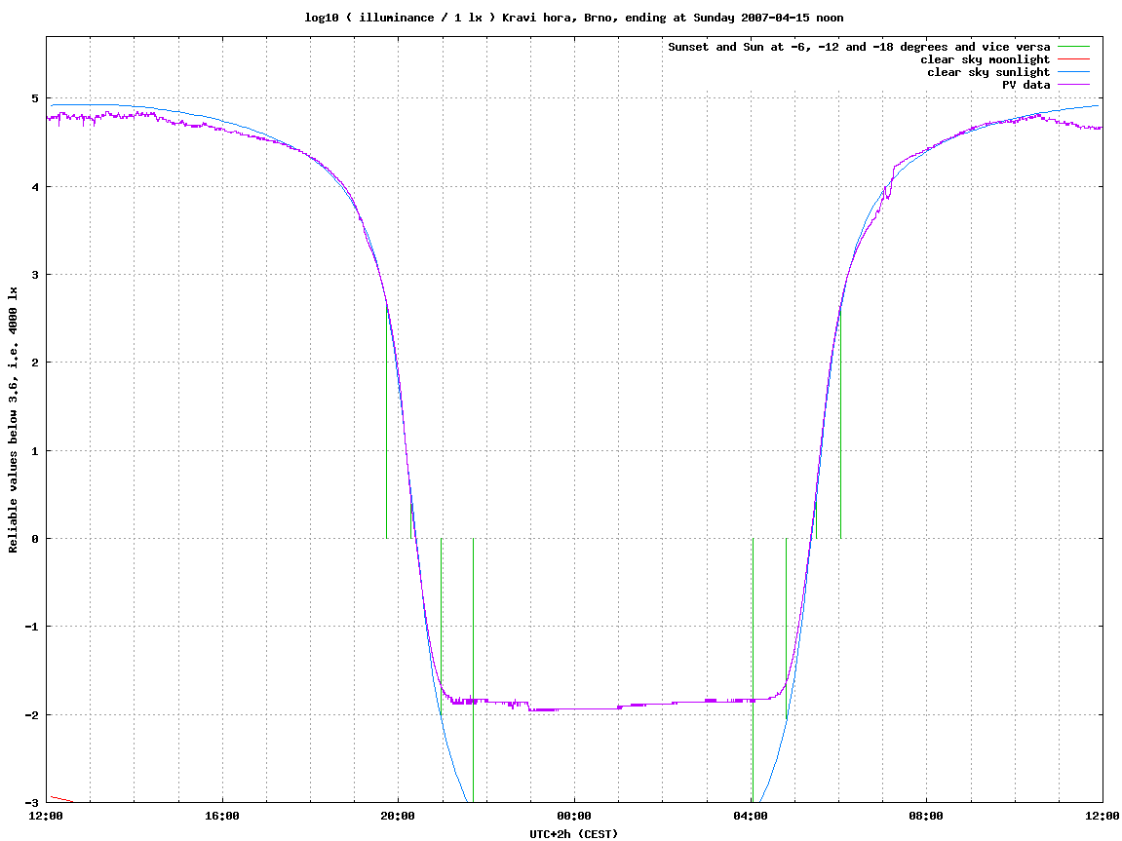Click the y-axis tick label '2'
The height and width of the screenshot is (841, 1122).
point(35,363)
